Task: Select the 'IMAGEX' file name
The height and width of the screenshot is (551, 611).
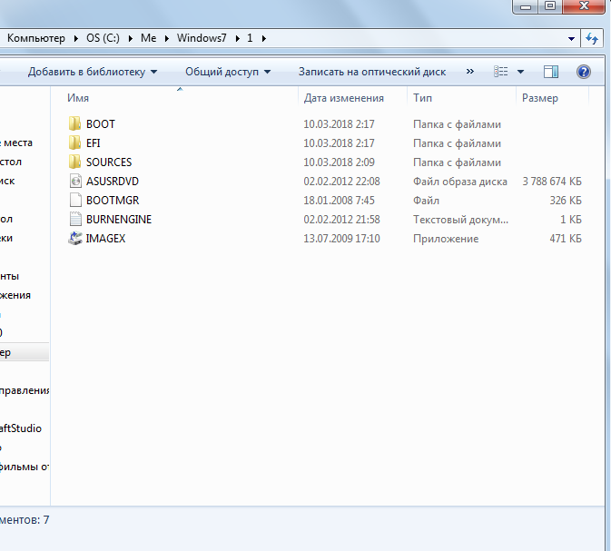Action: [105, 239]
